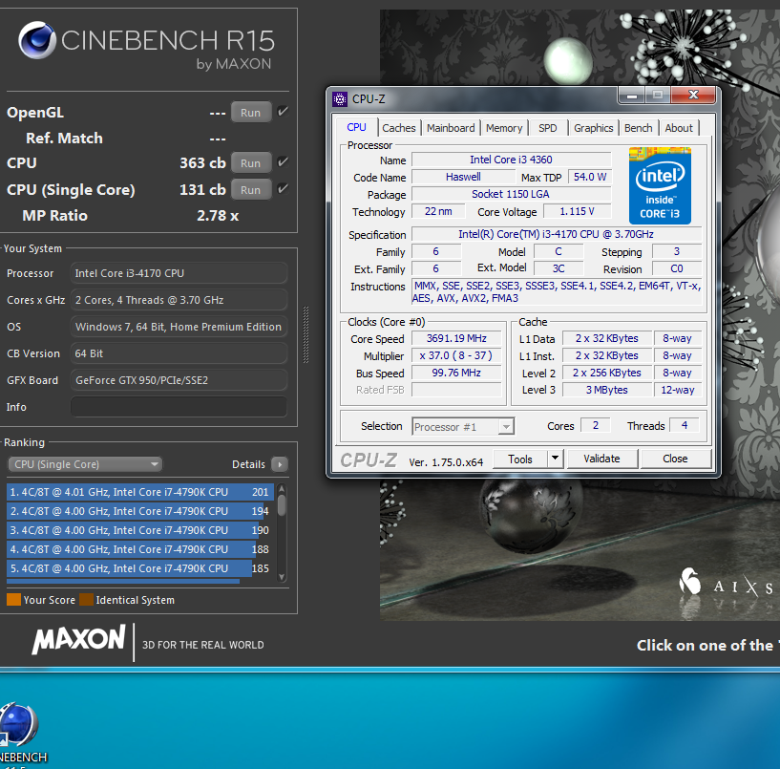
Task: Click the GFX Board field GeForce GTX 950
Action: click(x=179, y=380)
